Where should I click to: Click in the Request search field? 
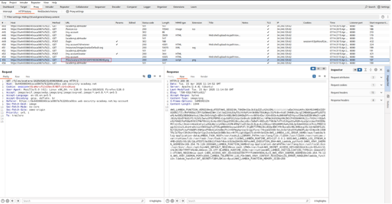[83, 201]
